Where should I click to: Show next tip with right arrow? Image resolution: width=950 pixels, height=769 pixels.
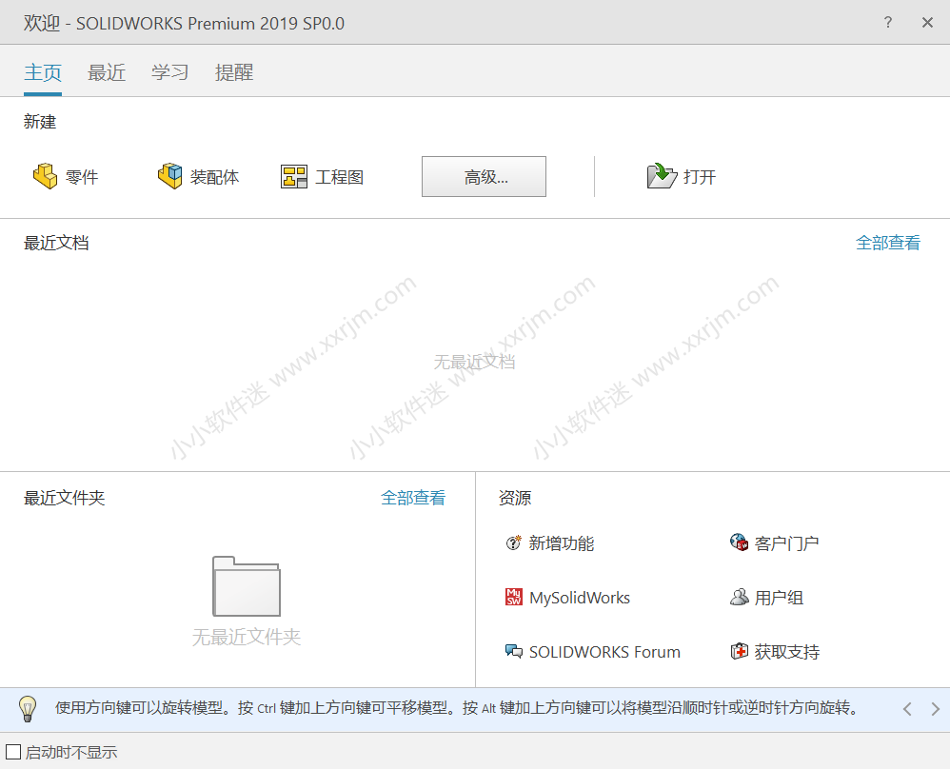pos(936,708)
